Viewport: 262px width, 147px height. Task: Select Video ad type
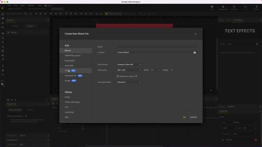[x=76, y=71]
